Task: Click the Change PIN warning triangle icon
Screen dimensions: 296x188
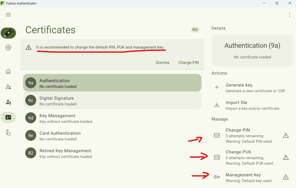Action: [x=286, y=135]
